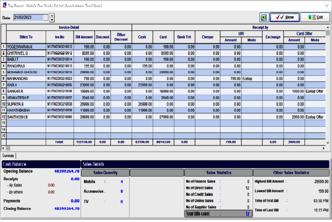Click the app icon in title bar
This screenshot has width=332, height=222.
click(x=4, y=6)
